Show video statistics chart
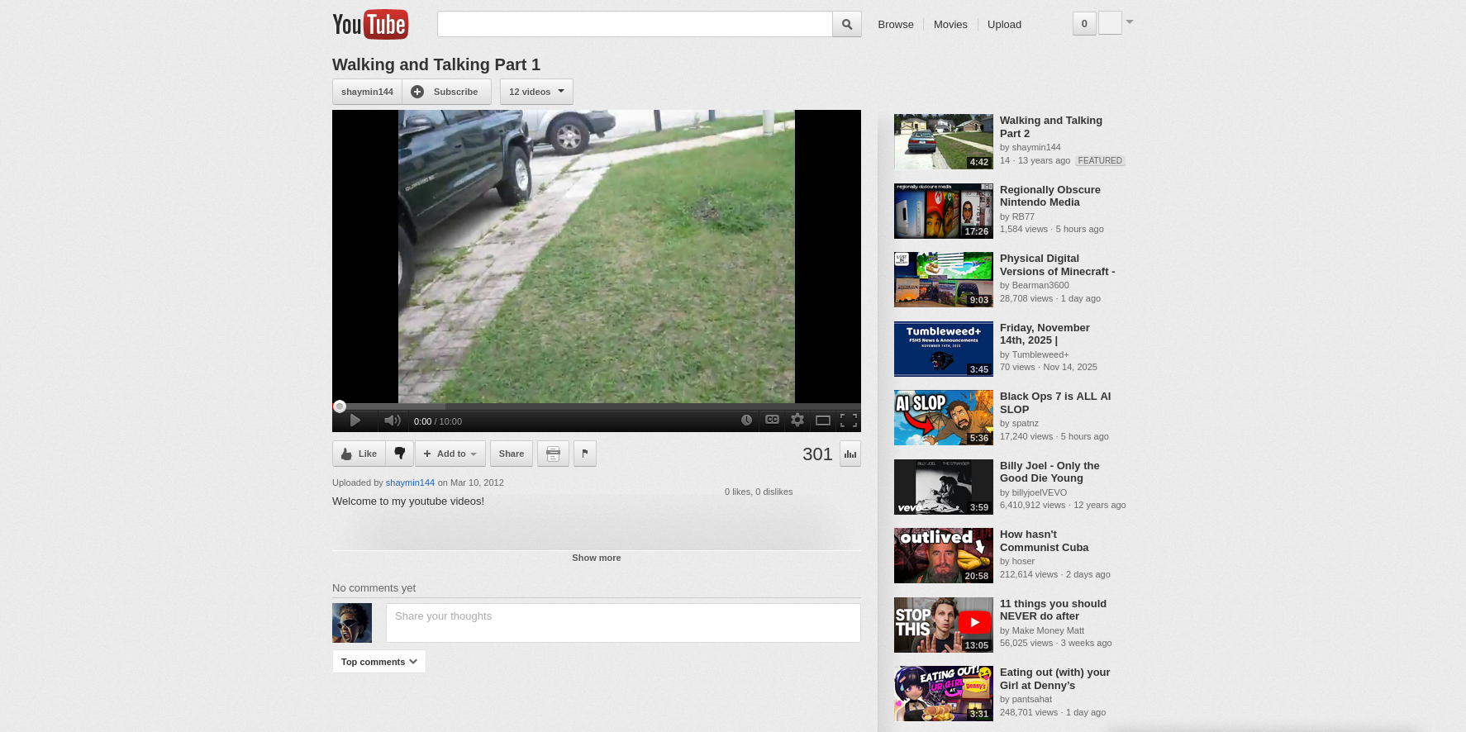The image size is (1466, 732). click(x=850, y=454)
